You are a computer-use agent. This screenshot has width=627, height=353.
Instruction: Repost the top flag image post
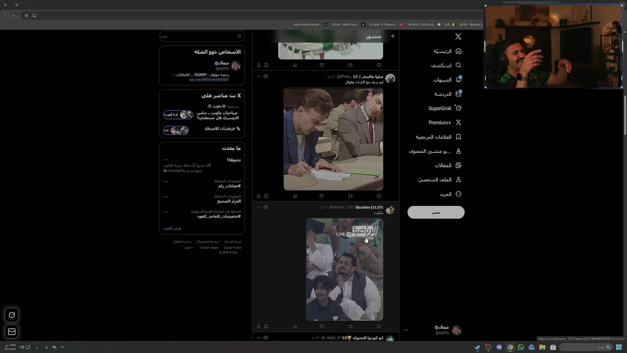350,65
